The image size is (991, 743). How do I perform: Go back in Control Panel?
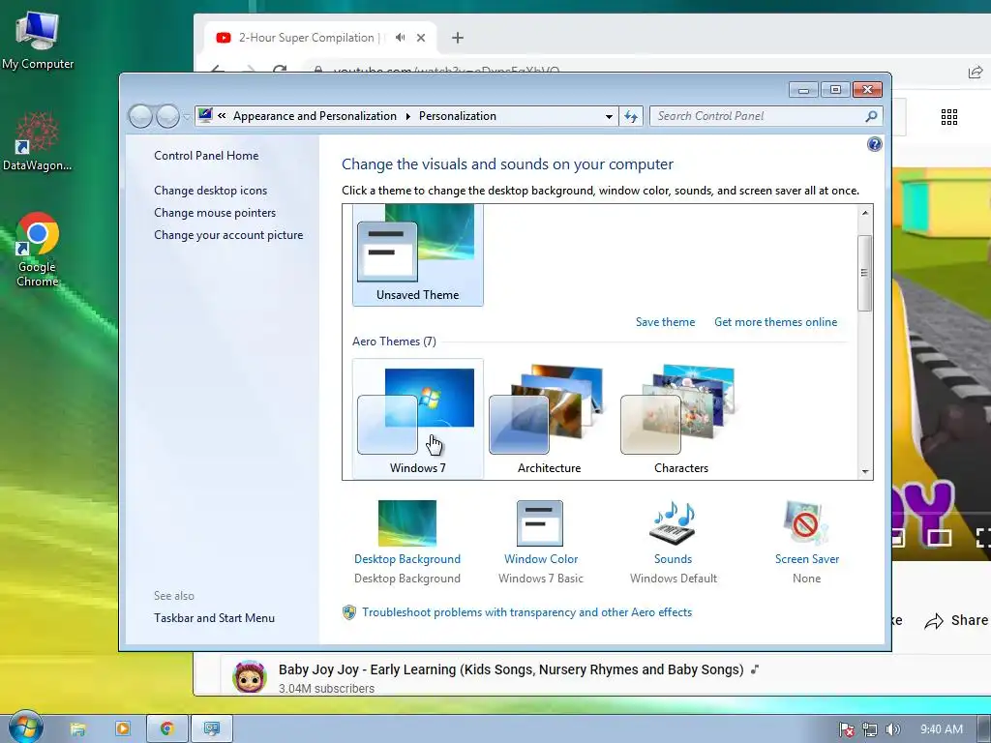tap(140, 116)
